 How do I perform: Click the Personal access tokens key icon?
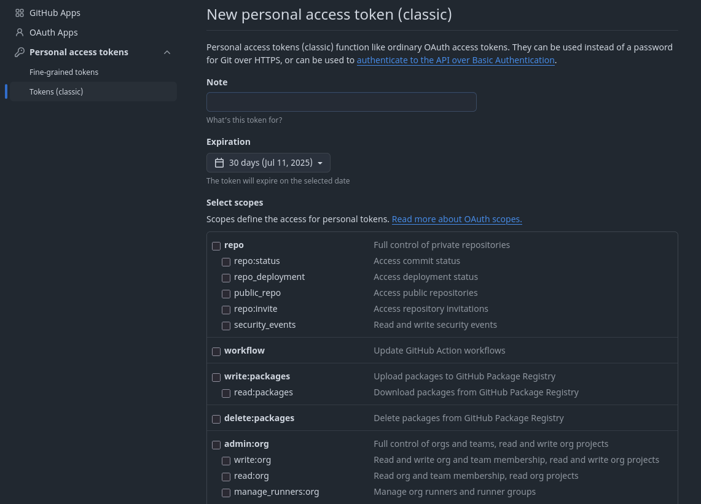pyautogui.click(x=19, y=52)
